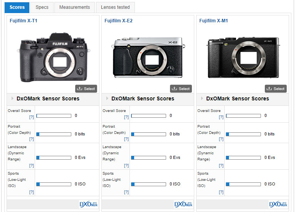Viewport: 296px width, 212px height.
Task: Open the X-M1 Portrait Color Depth [?] help
Action: (x=221, y=139)
